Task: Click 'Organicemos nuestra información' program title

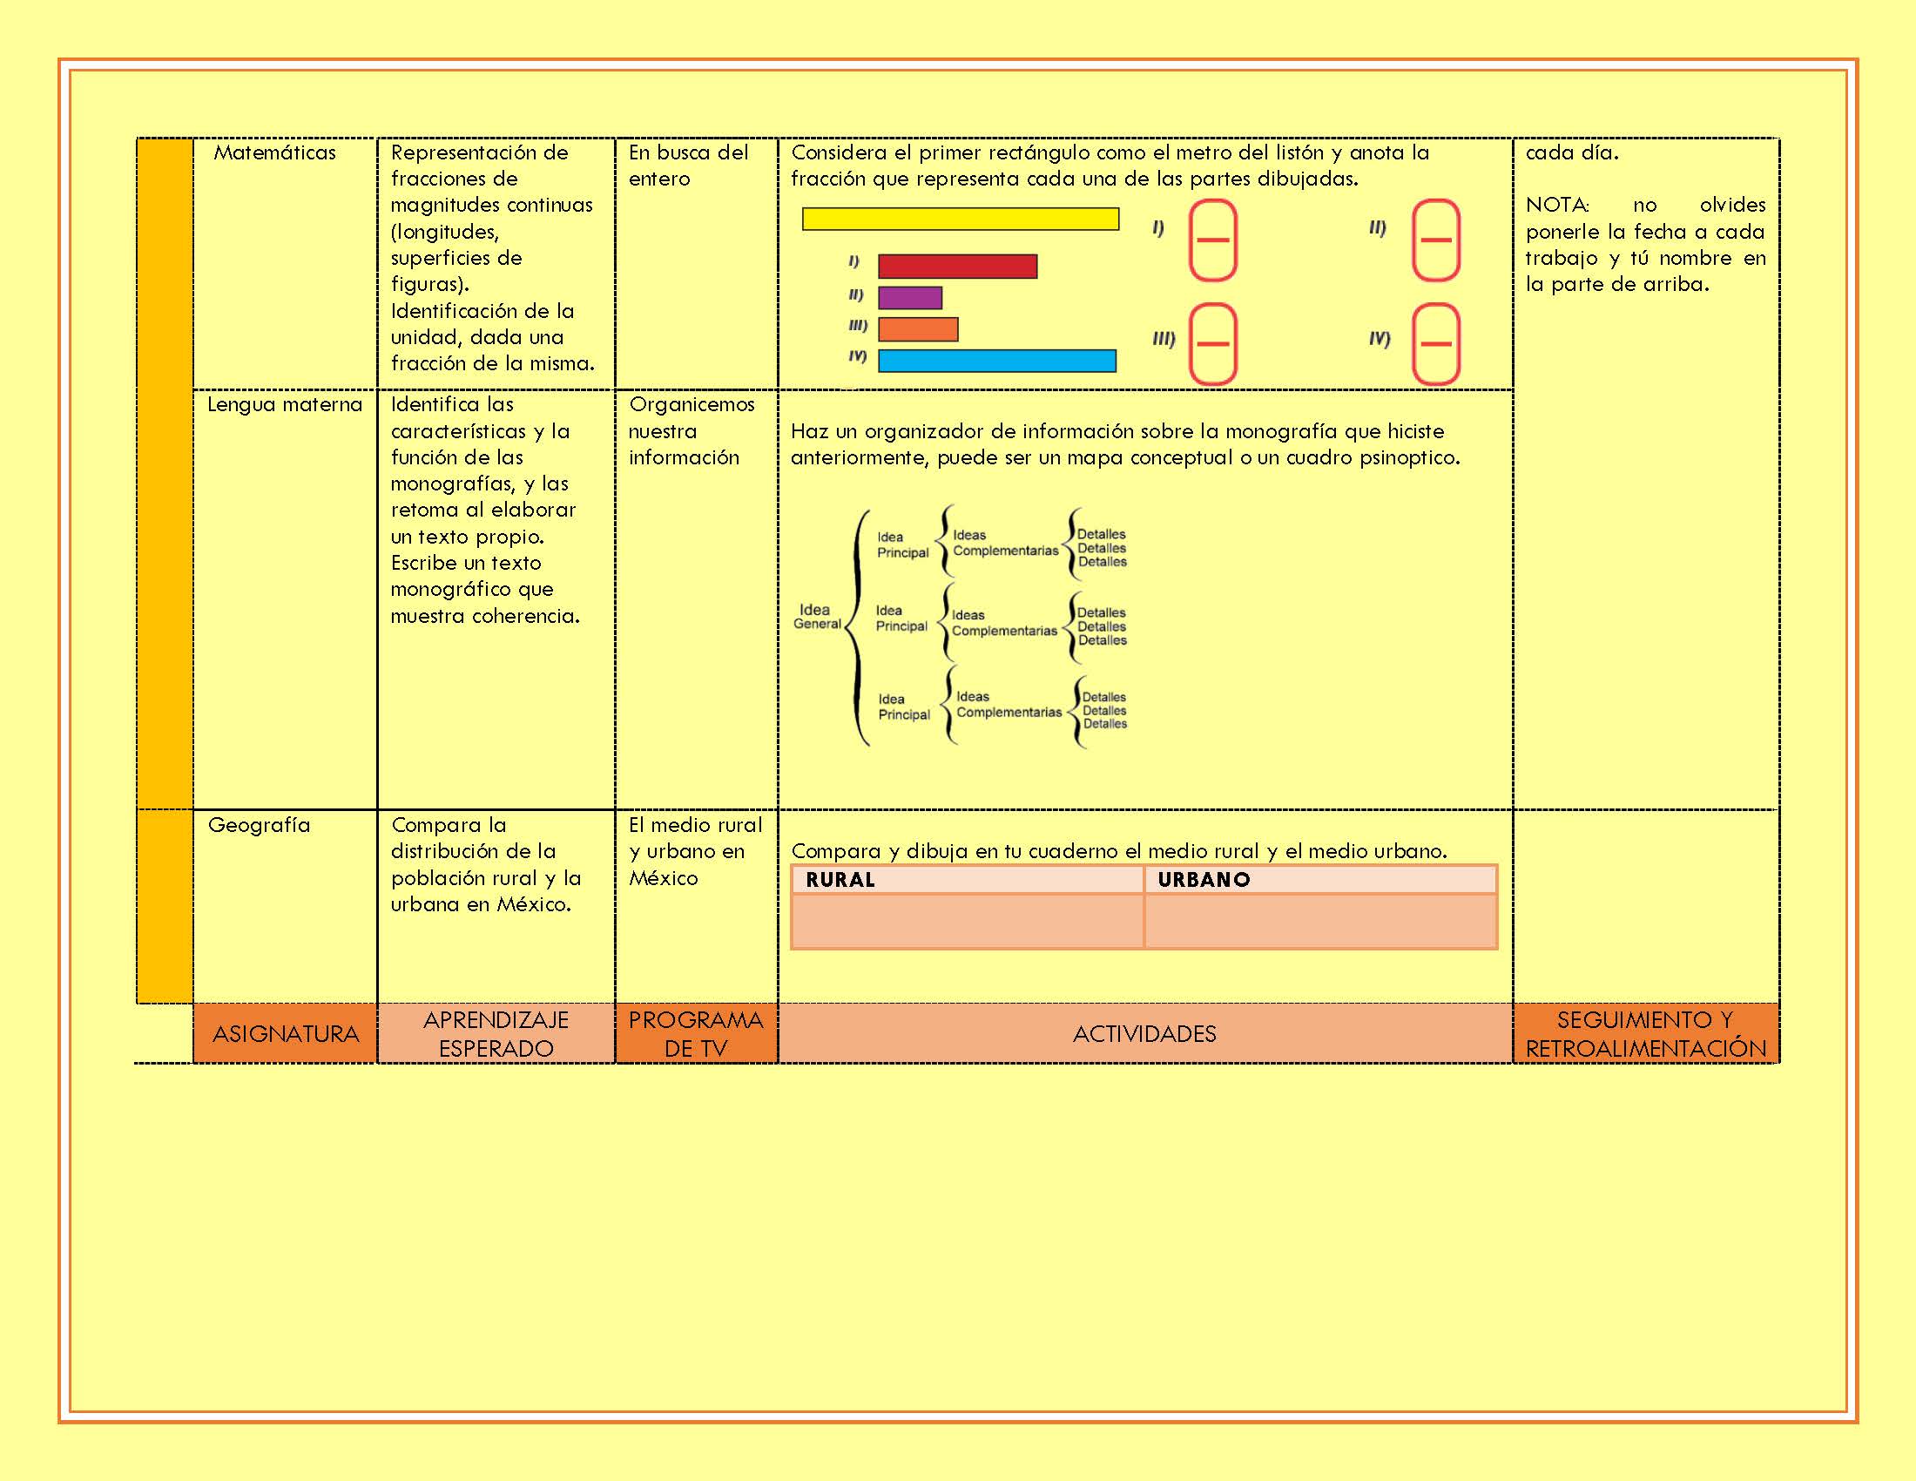Action: click(692, 430)
